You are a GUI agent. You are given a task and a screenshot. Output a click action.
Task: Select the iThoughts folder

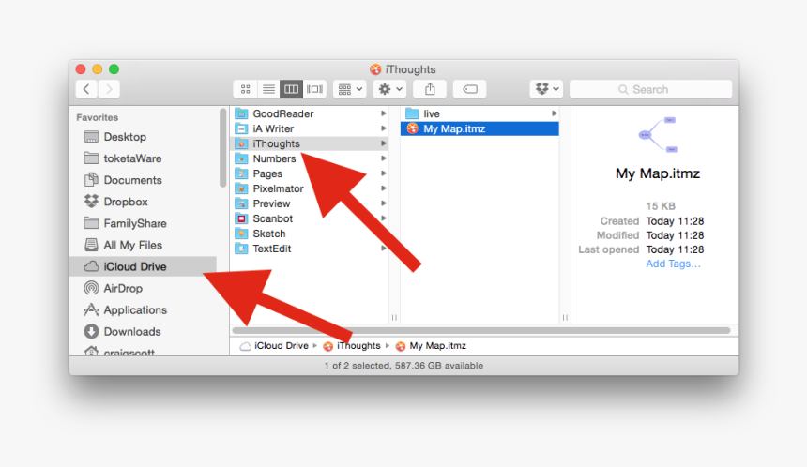click(311, 143)
